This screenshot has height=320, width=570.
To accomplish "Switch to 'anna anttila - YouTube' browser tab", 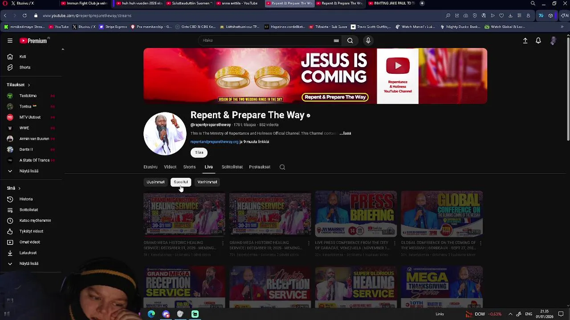I will pyautogui.click(x=240, y=4).
